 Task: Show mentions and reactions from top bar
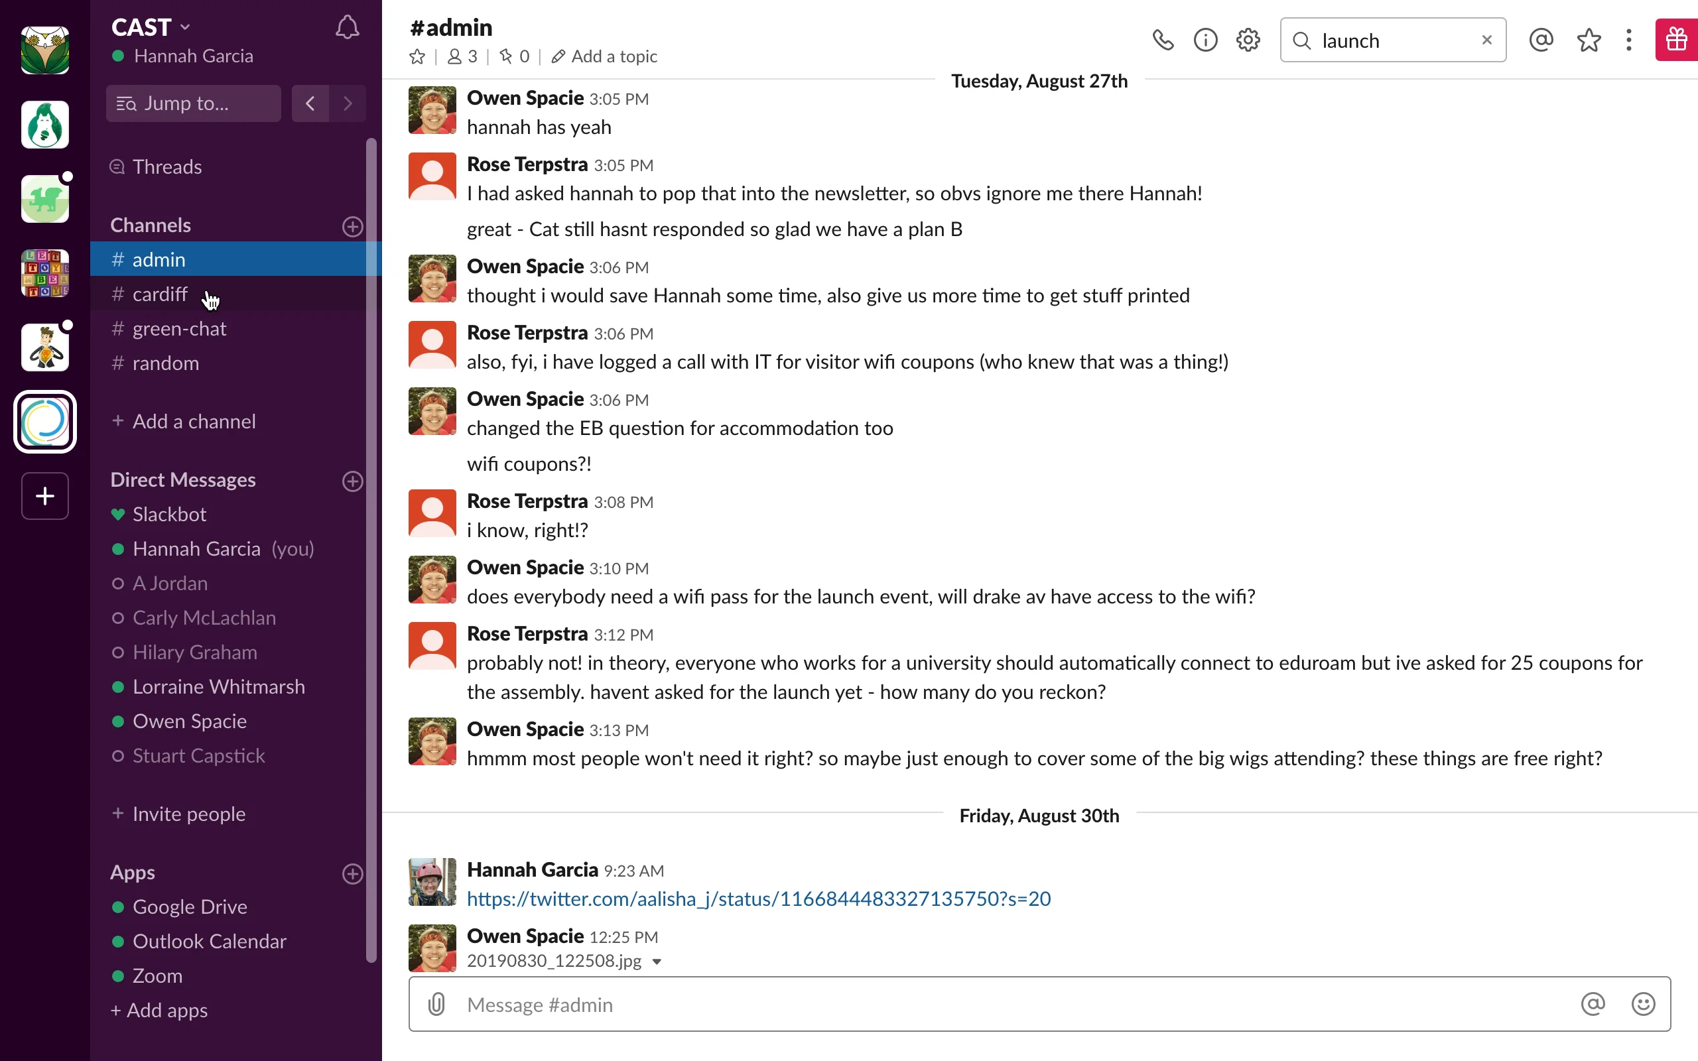[1541, 40]
